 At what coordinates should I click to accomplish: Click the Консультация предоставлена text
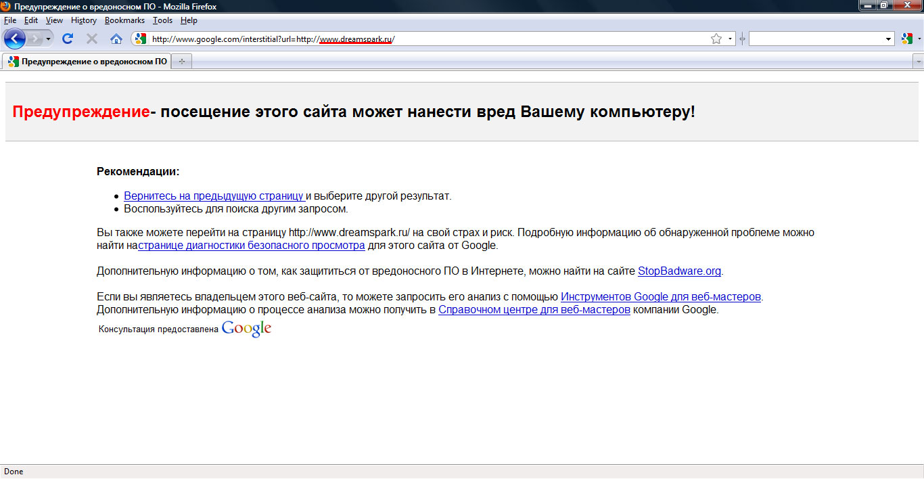[x=158, y=329]
